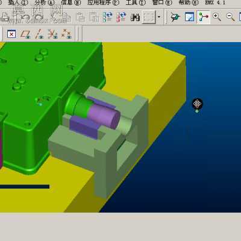Toggle datum planes display
Viewport: 241px width, 241px height.
click(25, 34)
